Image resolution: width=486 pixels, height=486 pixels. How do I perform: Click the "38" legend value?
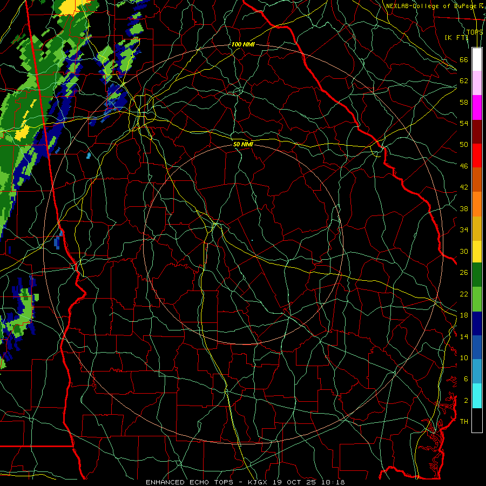(x=464, y=208)
